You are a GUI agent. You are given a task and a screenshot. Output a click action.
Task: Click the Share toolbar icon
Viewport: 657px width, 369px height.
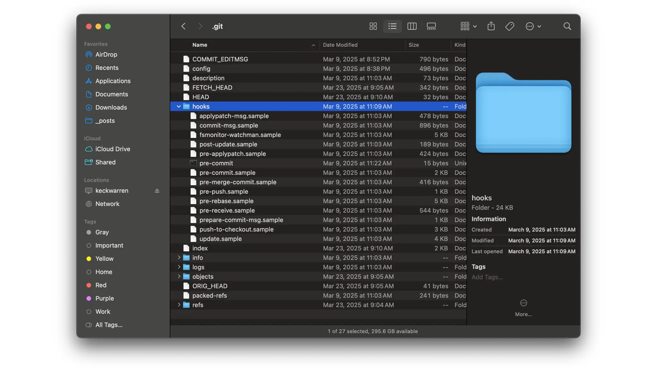(x=491, y=26)
